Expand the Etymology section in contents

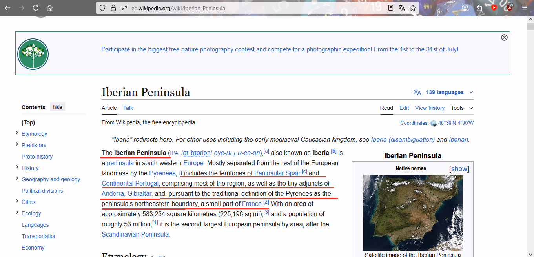point(17,133)
